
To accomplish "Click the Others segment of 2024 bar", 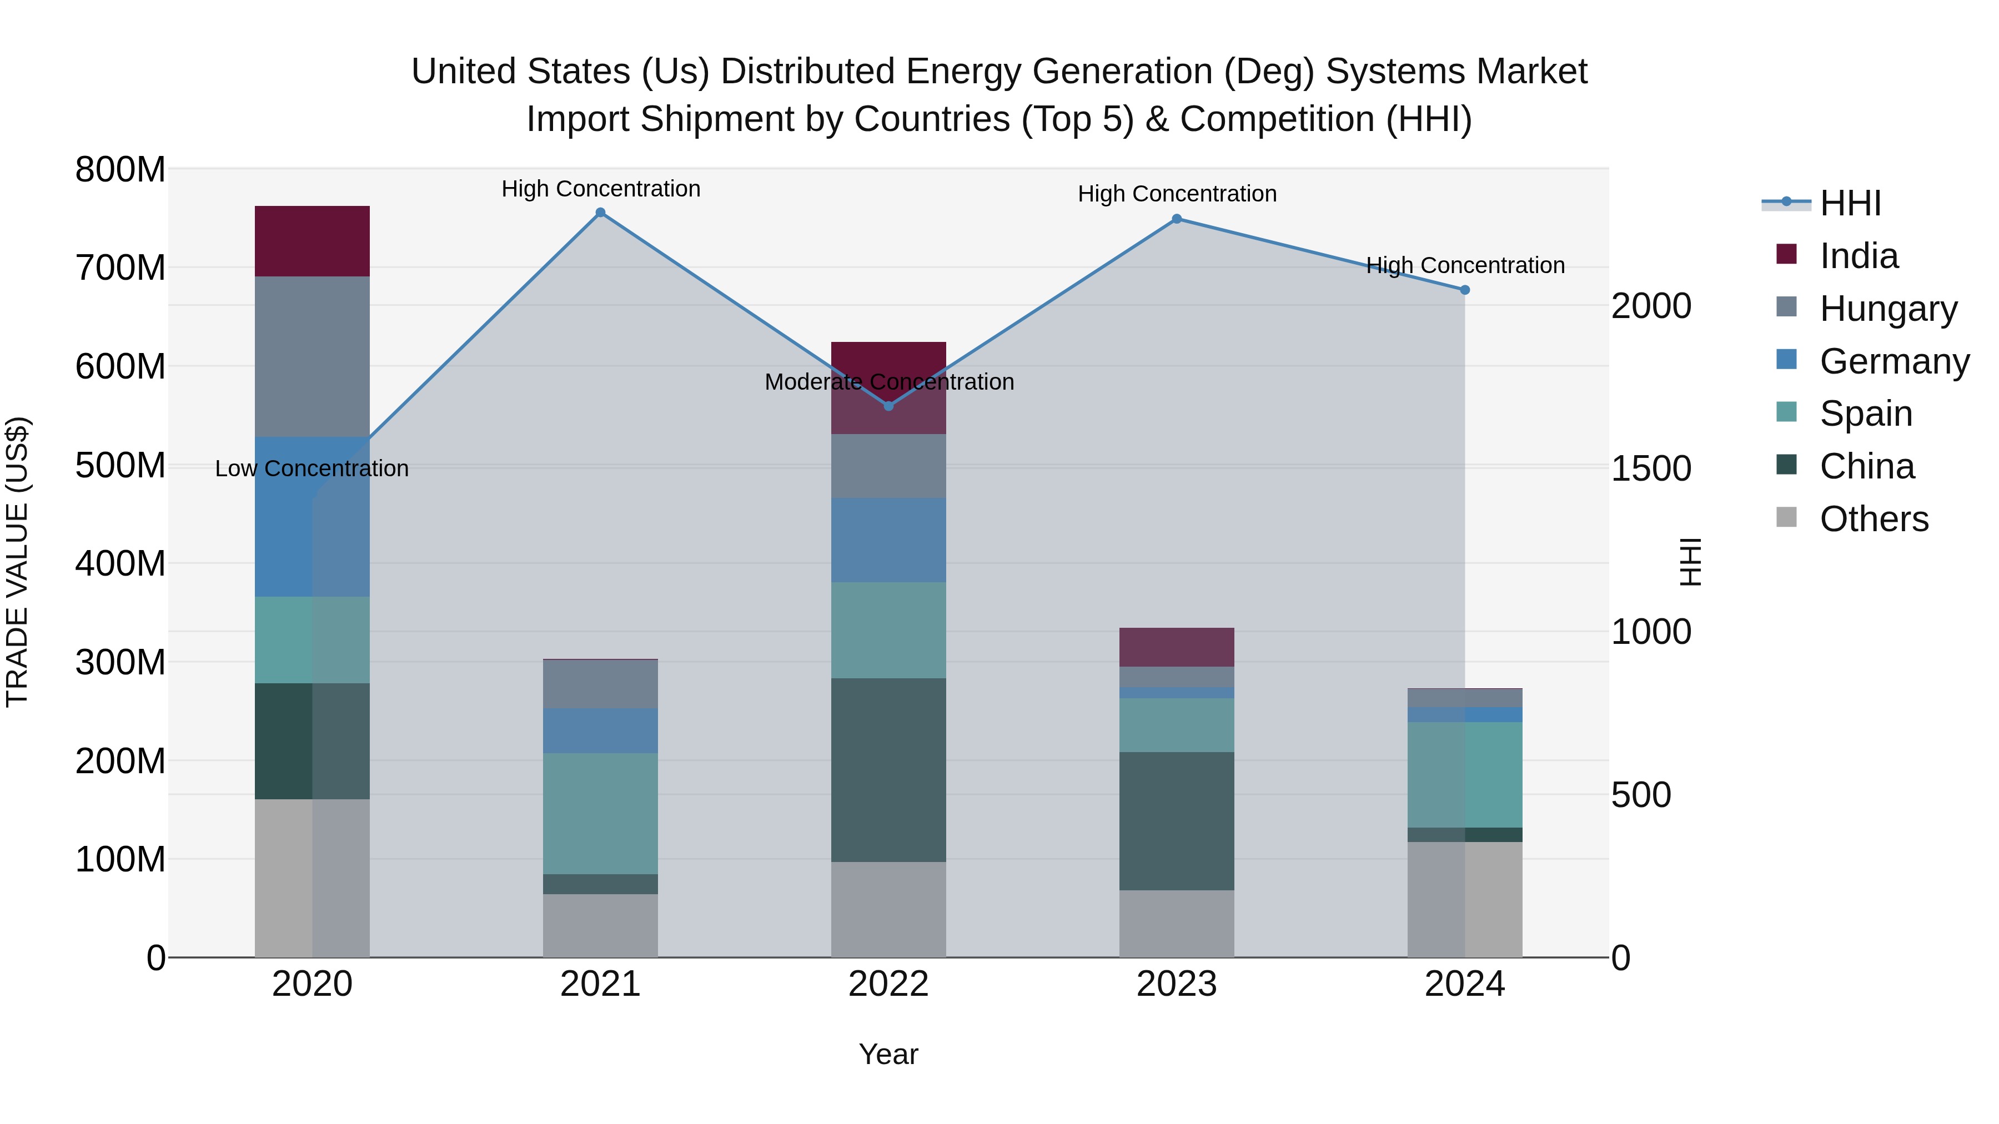I will [x=1465, y=900].
